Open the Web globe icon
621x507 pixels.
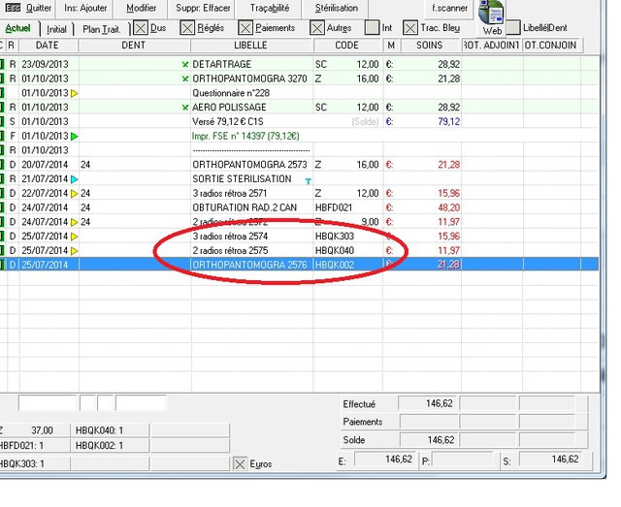point(492,16)
